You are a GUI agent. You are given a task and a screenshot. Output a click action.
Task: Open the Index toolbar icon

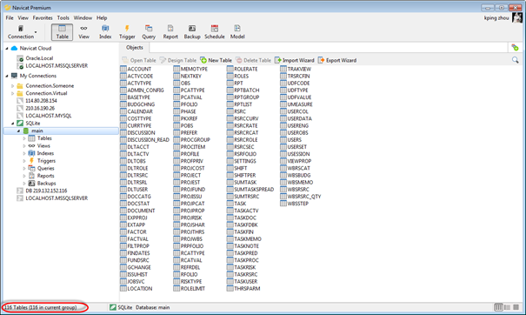(x=105, y=32)
